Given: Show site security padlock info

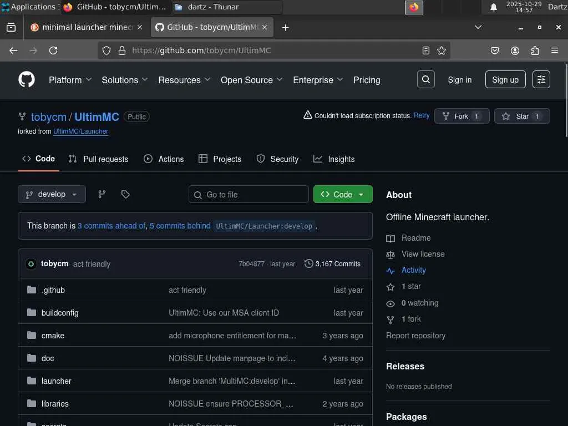Looking at the screenshot, I should [x=122, y=50].
